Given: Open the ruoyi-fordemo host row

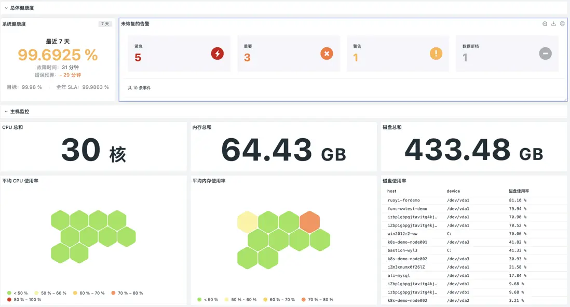Looking at the screenshot, I should pos(404,200).
